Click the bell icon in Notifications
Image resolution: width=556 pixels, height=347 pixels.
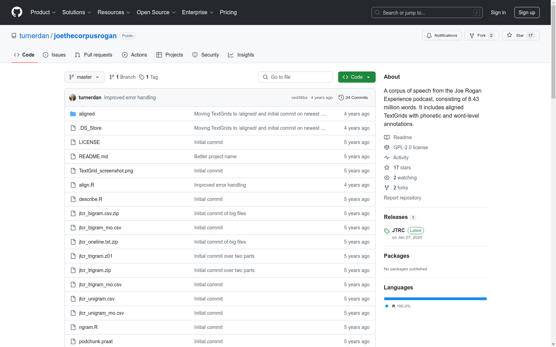point(429,35)
